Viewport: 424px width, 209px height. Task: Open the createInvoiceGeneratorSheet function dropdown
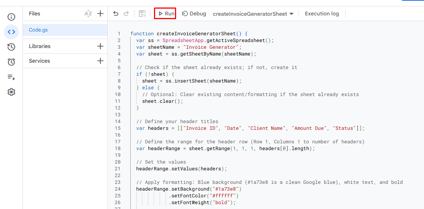253,14
